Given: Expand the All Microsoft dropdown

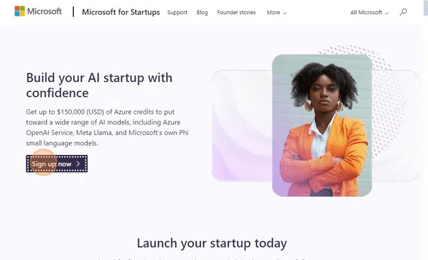Looking at the screenshot, I should pos(370,12).
